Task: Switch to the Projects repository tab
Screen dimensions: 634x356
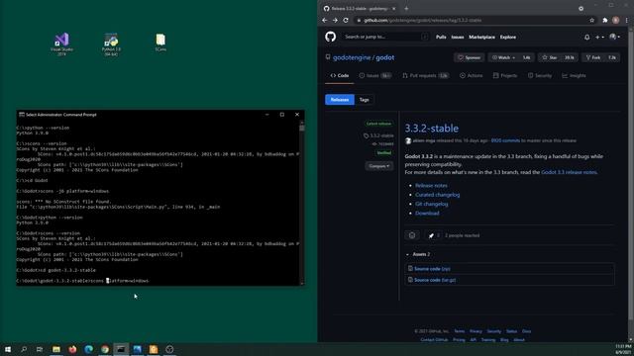Action: tap(505, 75)
